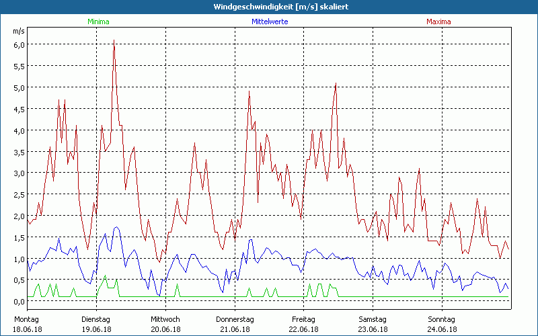This screenshot has width=538, height=336.
Task: Click the green Minima legend label
Action: pyautogui.click(x=98, y=22)
